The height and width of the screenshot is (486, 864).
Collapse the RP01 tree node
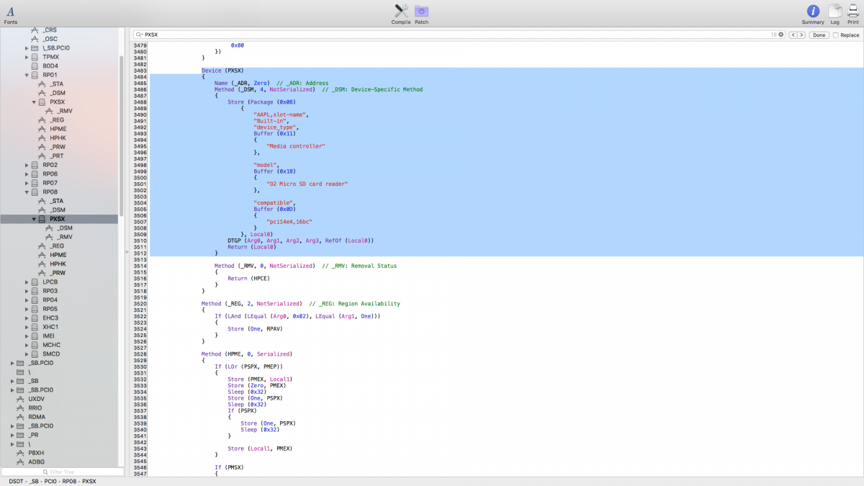click(27, 75)
